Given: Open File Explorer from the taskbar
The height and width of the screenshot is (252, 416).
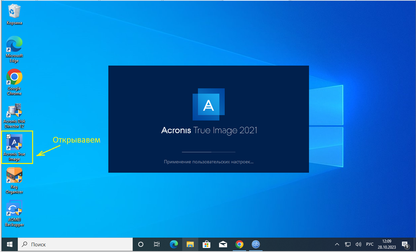Looking at the screenshot, I should (x=190, y=244).
